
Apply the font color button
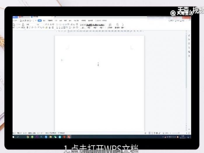coord(50,27)
